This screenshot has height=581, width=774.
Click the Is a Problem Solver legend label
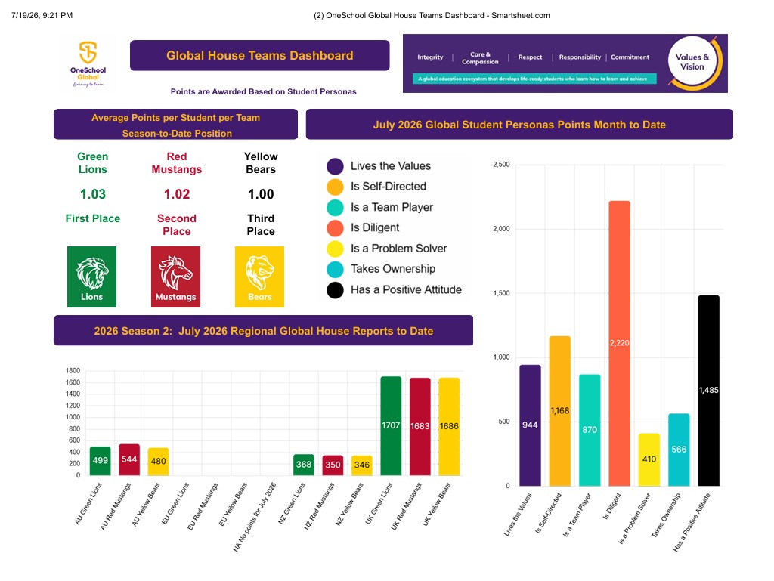tap(399, 249)
